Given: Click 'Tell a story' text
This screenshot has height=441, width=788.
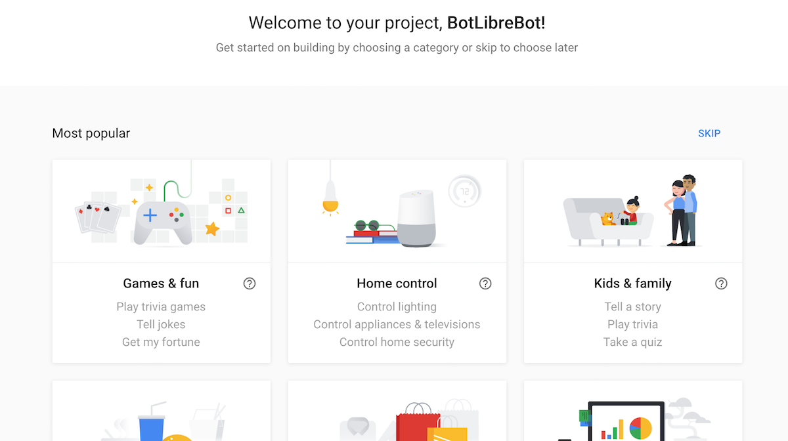Looking at the screenshot, I should coord(632,306).
